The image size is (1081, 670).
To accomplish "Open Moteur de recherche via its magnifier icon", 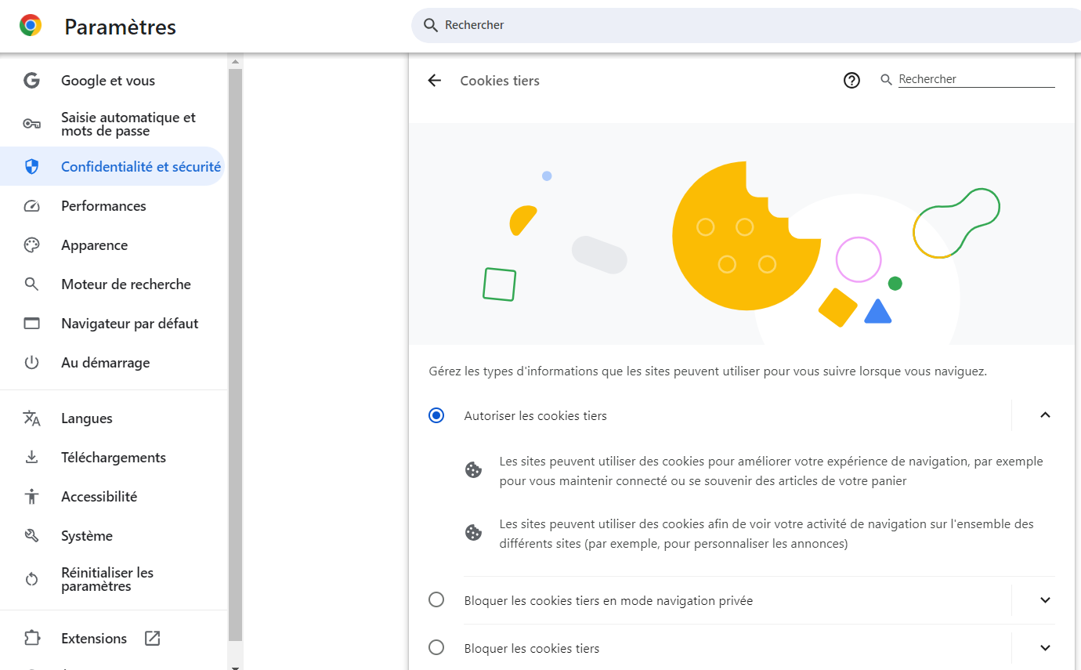I will pyautogui.click(x=31, y=284).
